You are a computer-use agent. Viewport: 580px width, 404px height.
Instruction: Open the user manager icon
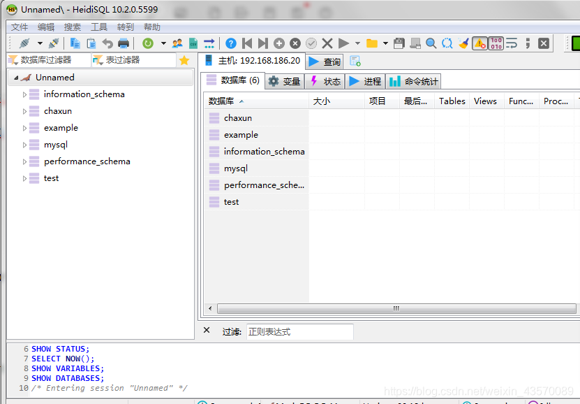(177, 43)
